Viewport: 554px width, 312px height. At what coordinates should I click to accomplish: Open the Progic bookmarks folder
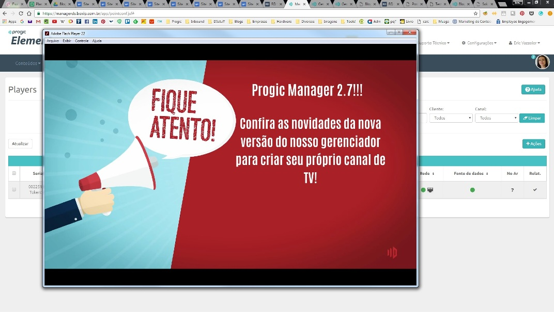(x=174, y=22)
